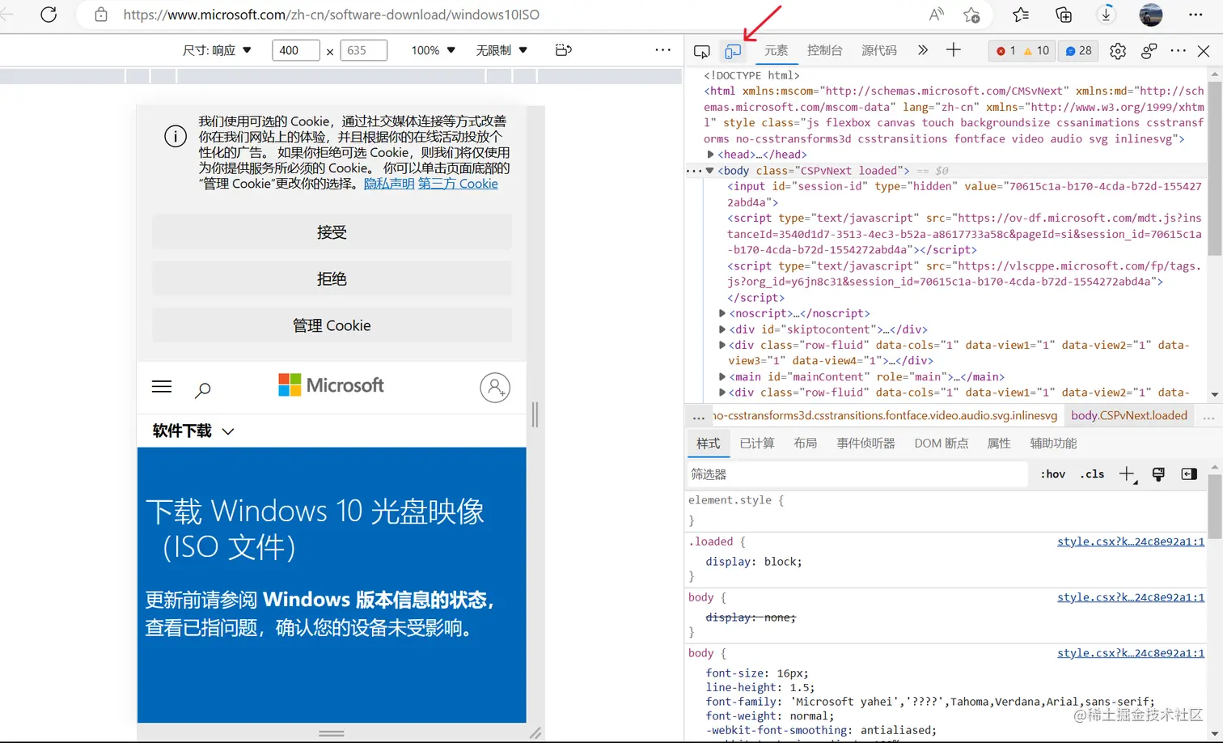Open device toolbar more options dots

click(x=663, y=50)
